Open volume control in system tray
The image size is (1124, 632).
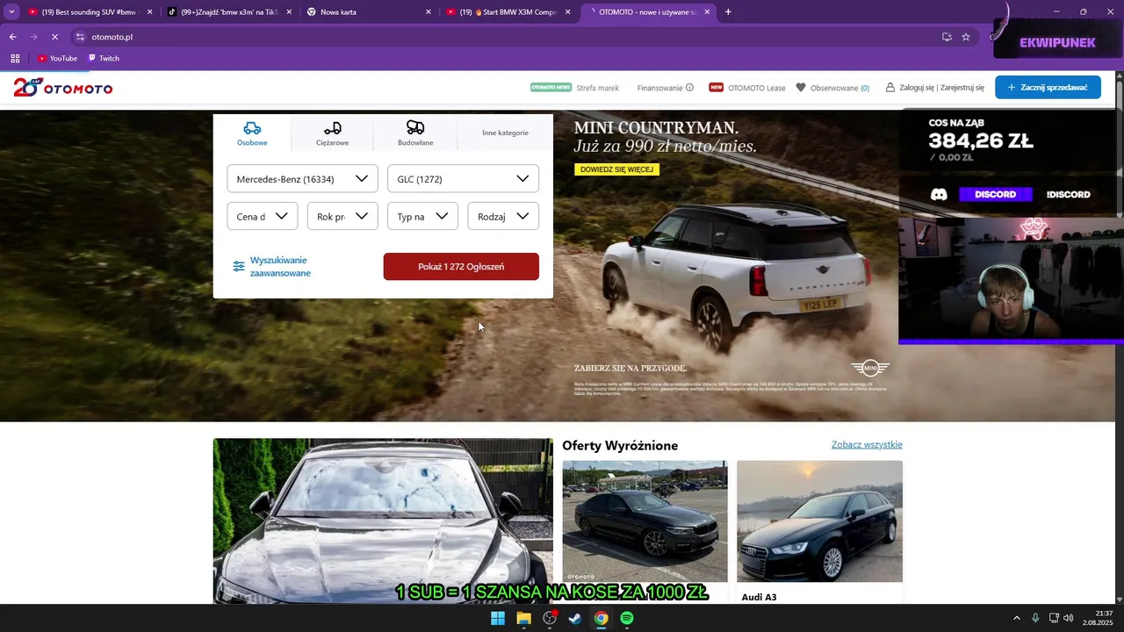pos(1069,618)
